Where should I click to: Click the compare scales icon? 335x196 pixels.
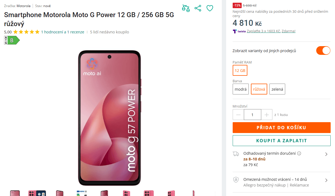click(186, 8)
